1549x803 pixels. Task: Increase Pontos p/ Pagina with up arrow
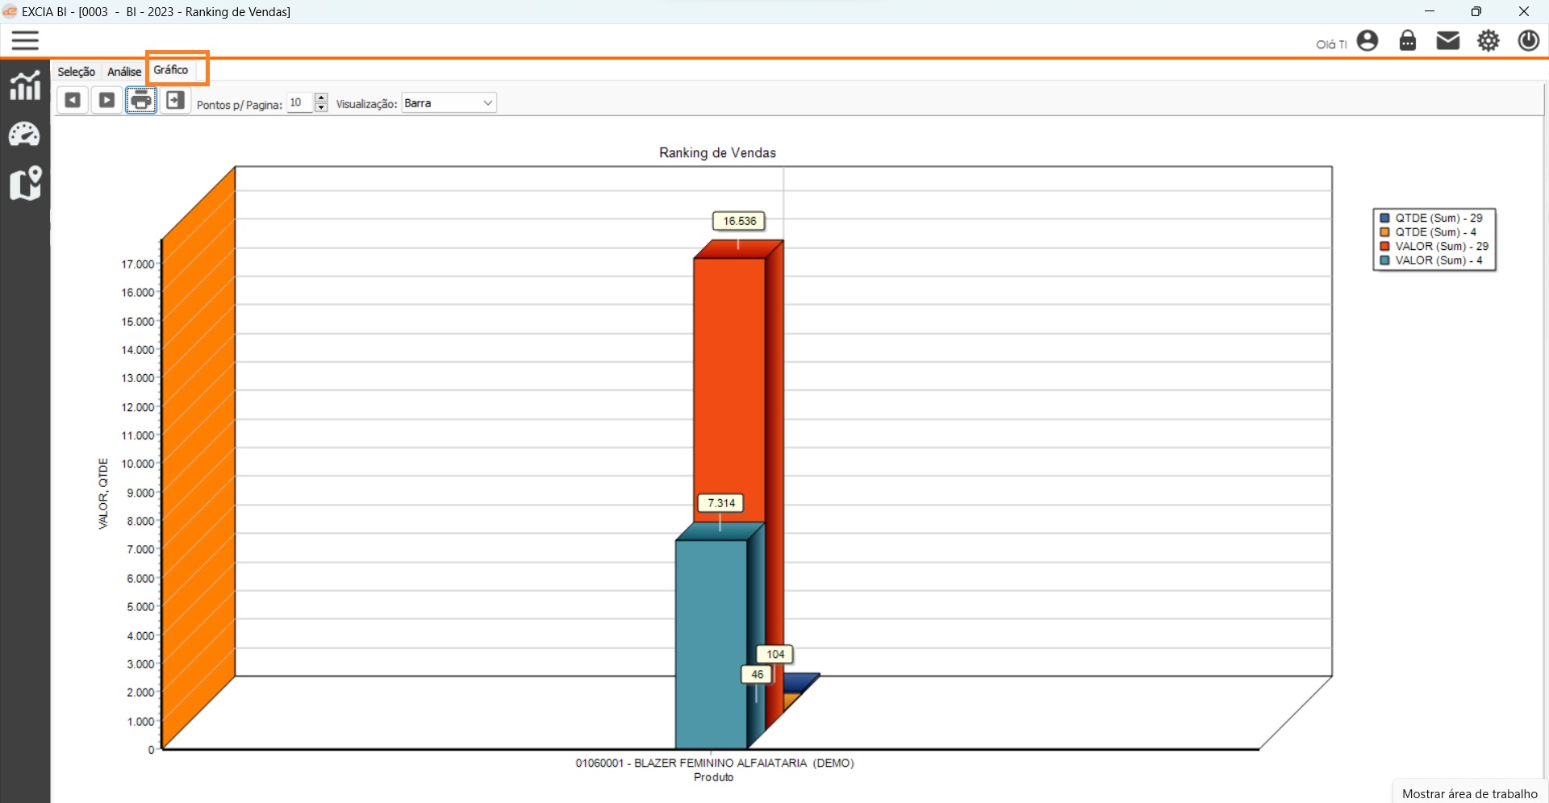(321, 98)
